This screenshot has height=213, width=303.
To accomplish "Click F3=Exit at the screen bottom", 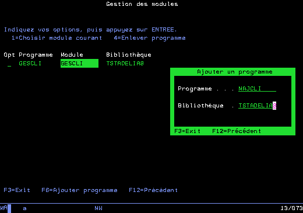I will [17, 190].
